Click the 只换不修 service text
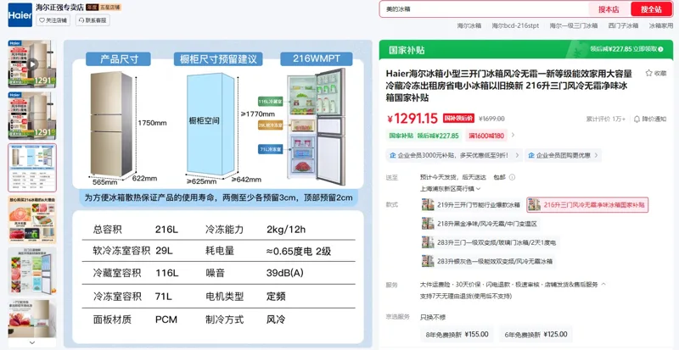 433,317
